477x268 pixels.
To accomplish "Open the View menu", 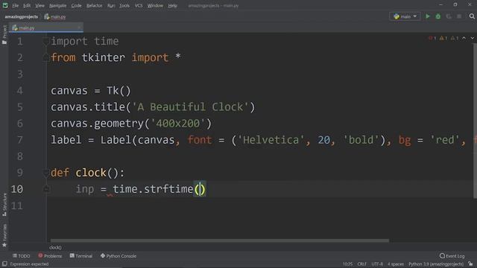I will click(x=40, y=5).
